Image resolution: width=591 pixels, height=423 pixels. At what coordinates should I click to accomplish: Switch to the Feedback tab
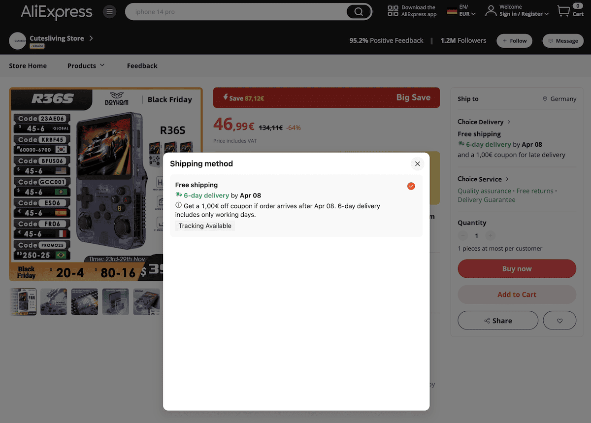pyautogui.click(x=142, y=65)
